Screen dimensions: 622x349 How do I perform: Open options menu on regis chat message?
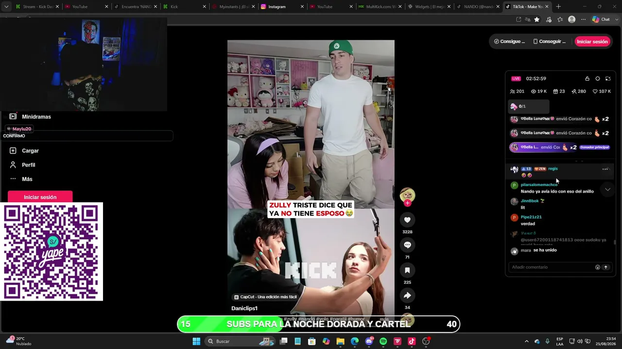click(605, 169)
